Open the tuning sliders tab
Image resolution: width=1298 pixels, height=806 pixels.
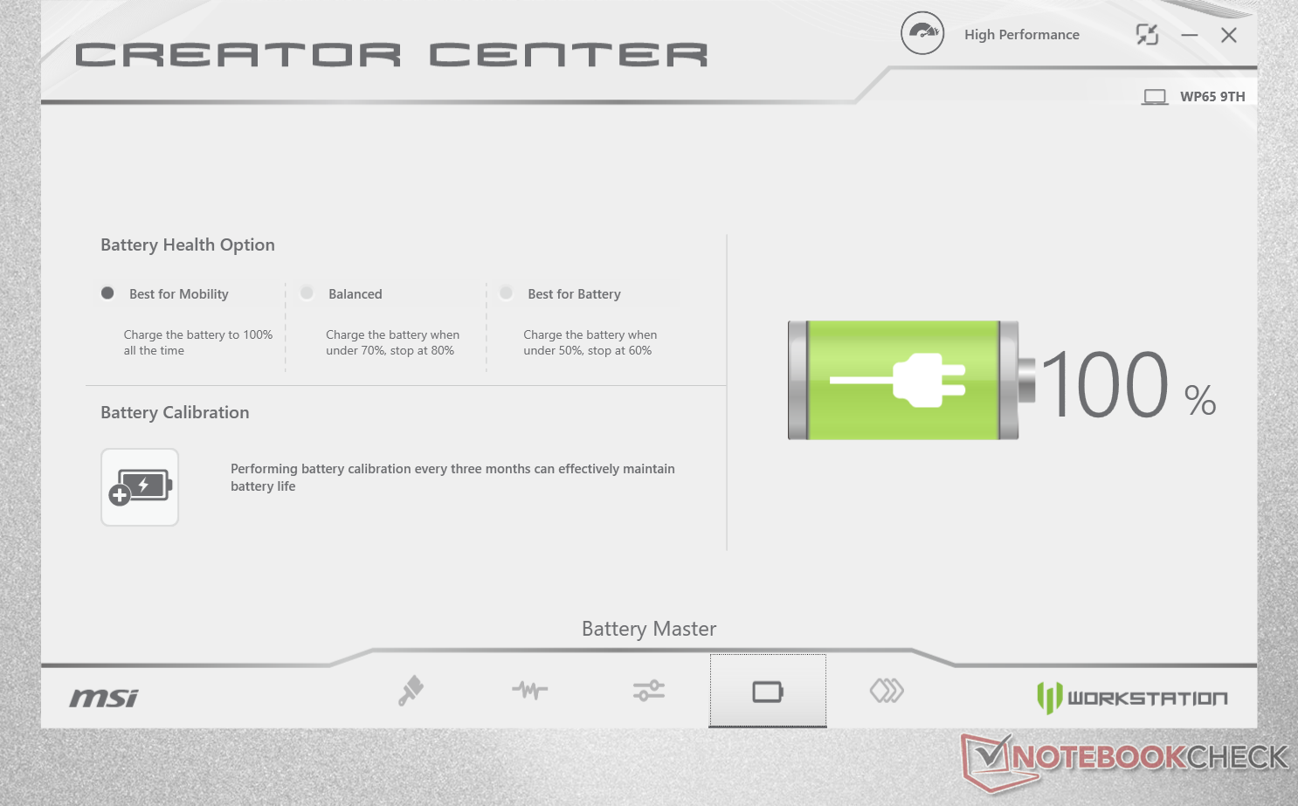[649, 691]
